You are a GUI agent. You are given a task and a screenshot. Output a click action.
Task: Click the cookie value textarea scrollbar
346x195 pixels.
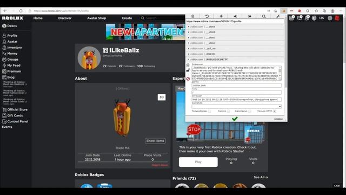tap(280, 73)
